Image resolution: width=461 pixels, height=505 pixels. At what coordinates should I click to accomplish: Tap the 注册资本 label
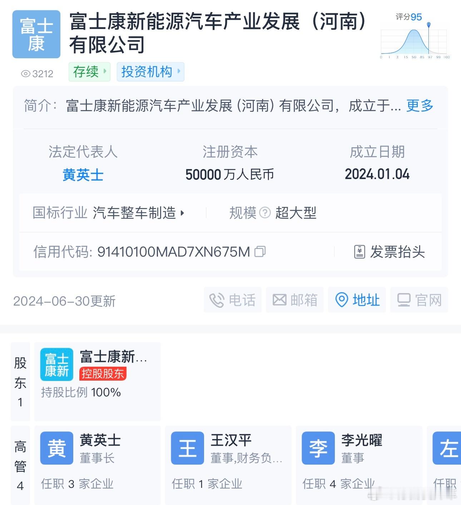(x=230, y=152)
